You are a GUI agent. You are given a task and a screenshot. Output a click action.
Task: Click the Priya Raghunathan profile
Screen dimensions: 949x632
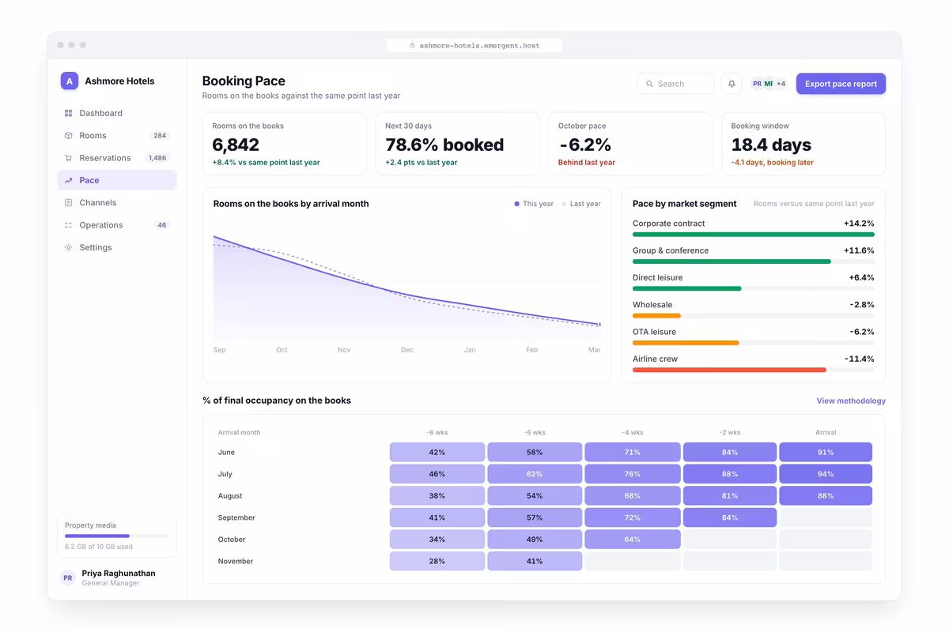tap(117, 577)
